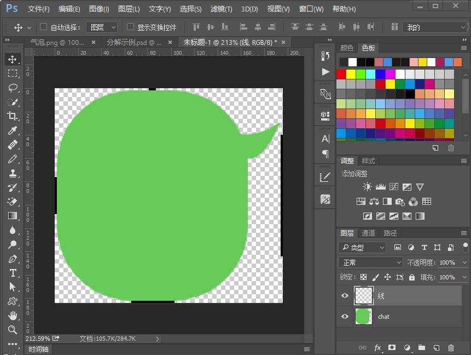Activate the Zoom tool
The height and width of the screenshot is (355, 471).
point(13,330)
